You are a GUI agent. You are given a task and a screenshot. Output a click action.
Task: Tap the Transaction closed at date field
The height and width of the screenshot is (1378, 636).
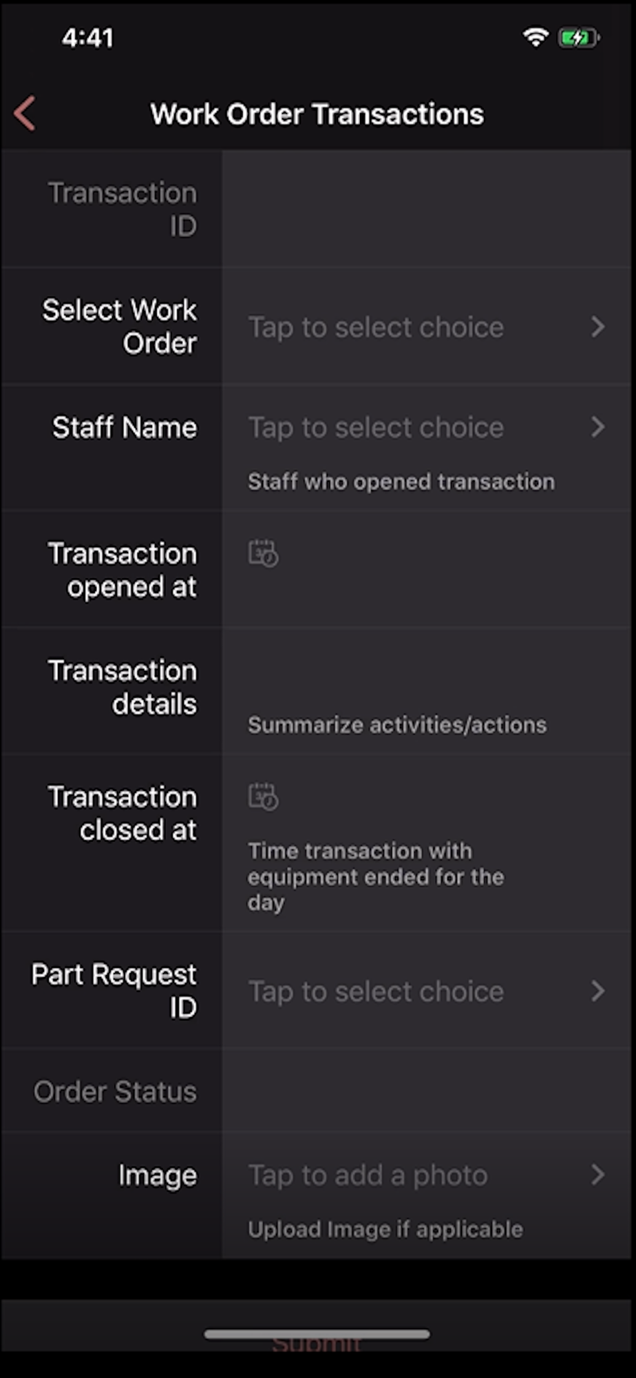pos(426,843)
